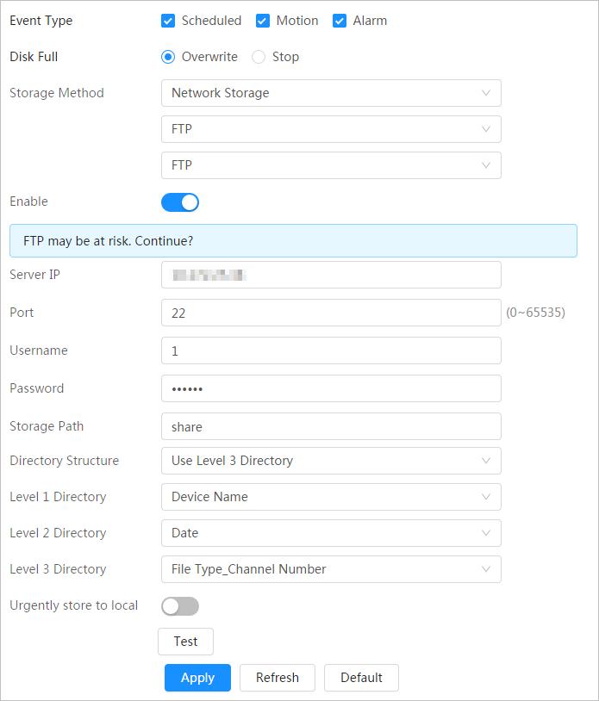Focus the Username text field

tap(331, 350)
